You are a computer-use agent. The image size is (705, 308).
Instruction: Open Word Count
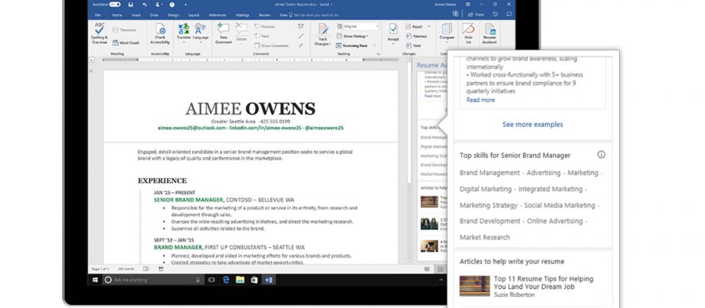[126, 43]
